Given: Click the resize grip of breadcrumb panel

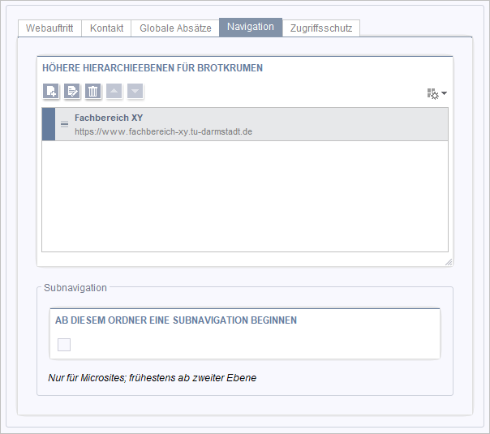Looking at the screenshot, I should [449, 262].
